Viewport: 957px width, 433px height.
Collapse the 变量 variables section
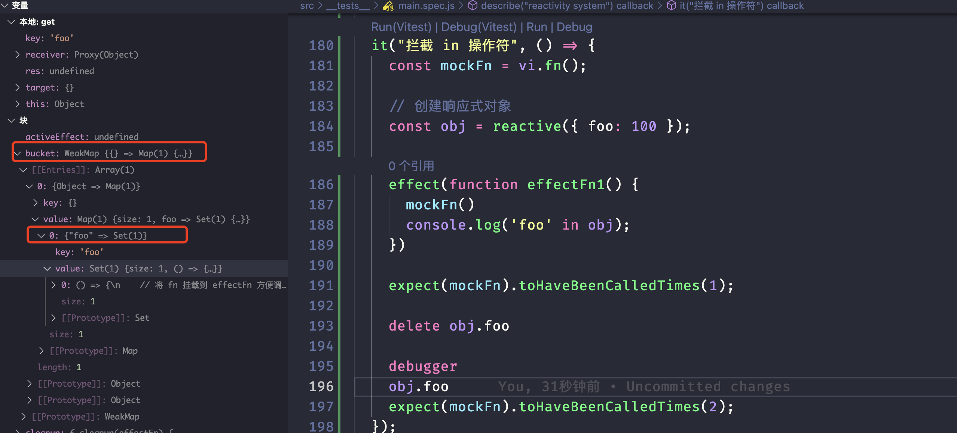click(5, 5)
